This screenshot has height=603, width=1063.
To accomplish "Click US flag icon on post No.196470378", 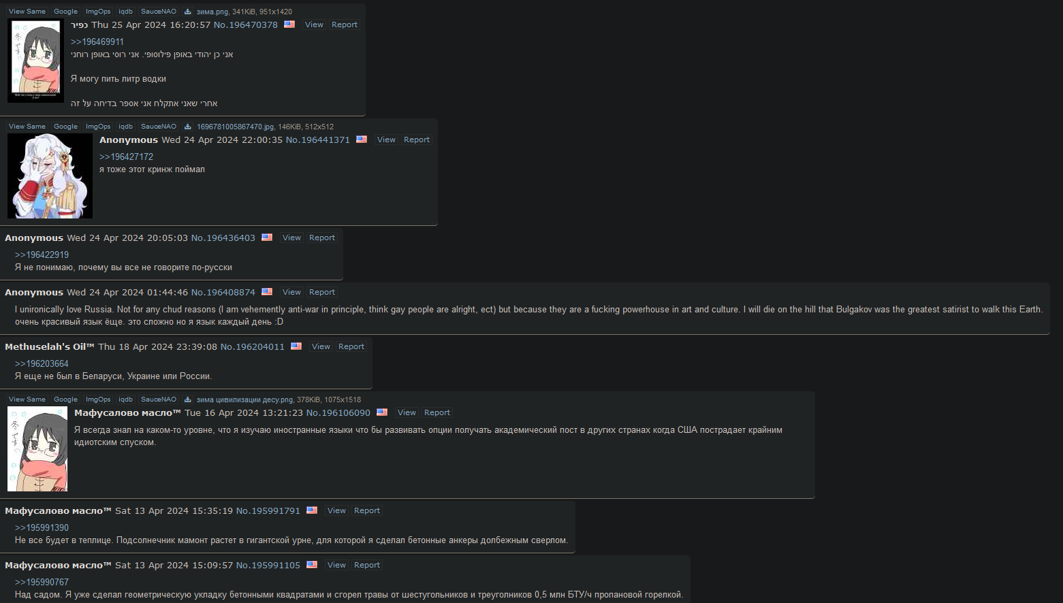I will 289,24.
